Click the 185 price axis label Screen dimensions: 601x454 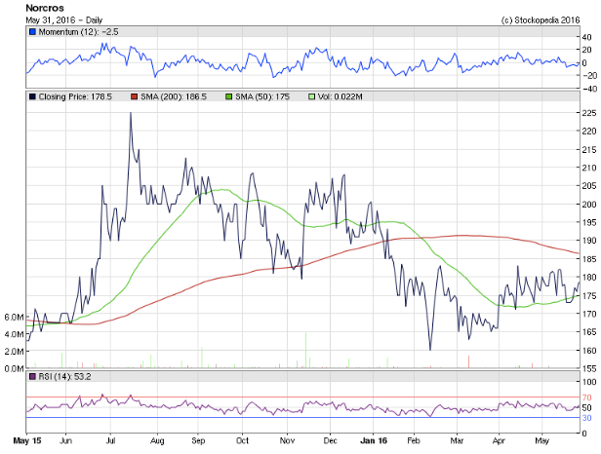pyautogui.click(x=589, y=259)
